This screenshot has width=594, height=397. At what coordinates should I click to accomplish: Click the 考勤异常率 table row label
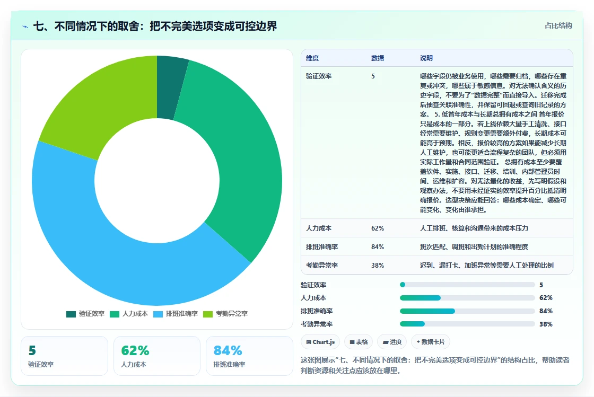click(x=322, y=266)
